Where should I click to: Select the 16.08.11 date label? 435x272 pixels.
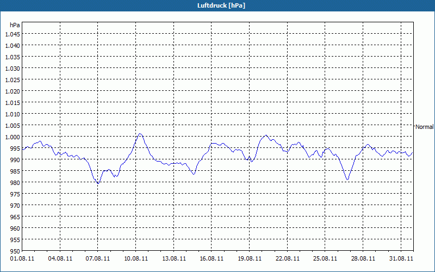212,258
